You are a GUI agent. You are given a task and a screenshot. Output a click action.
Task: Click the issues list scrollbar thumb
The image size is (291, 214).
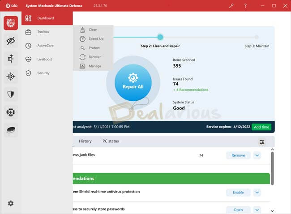point(272,168)
